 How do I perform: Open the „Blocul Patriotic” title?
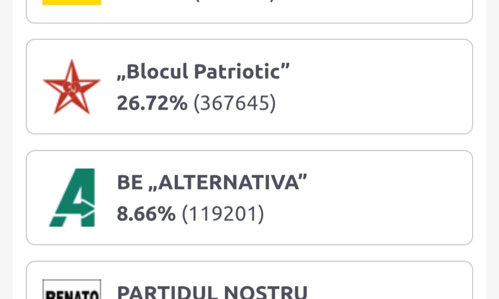(x=203, y=71)
